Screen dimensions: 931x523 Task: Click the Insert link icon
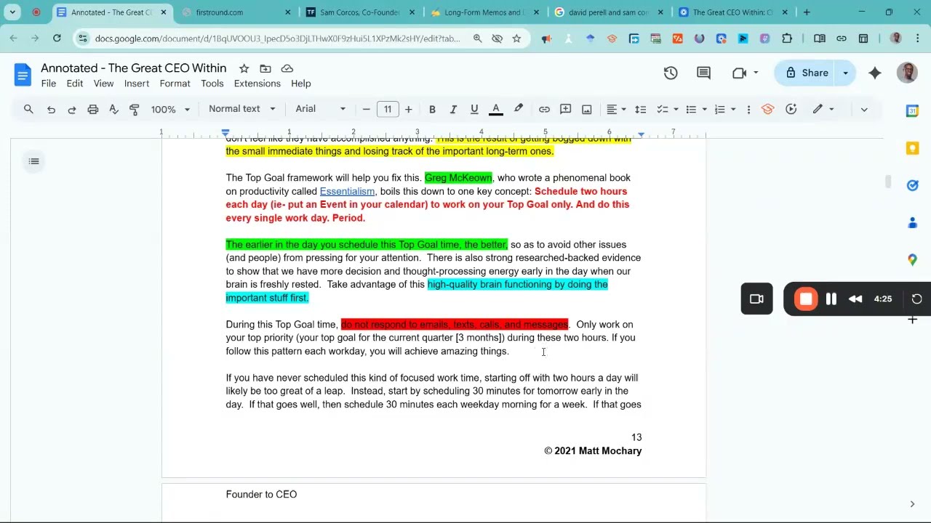544,109
